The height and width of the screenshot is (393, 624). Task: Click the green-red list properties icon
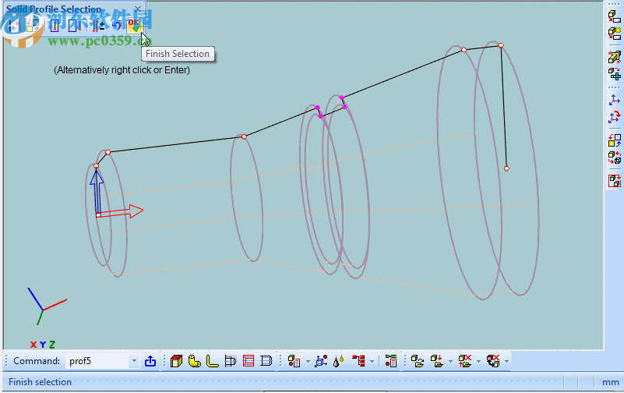click(391, 361)
